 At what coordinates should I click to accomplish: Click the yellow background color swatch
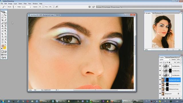(5, 48)
